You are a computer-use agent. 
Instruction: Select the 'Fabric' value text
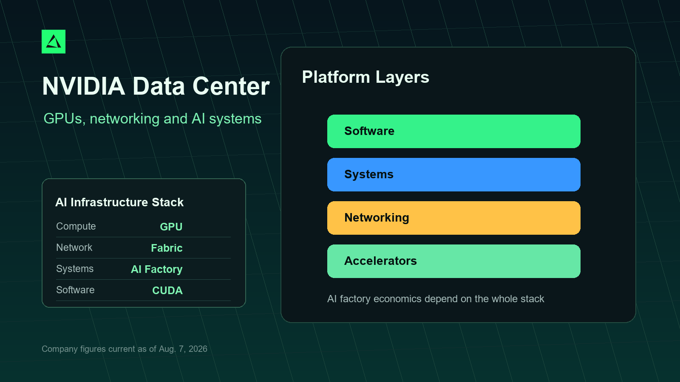(x=167, y=248)
